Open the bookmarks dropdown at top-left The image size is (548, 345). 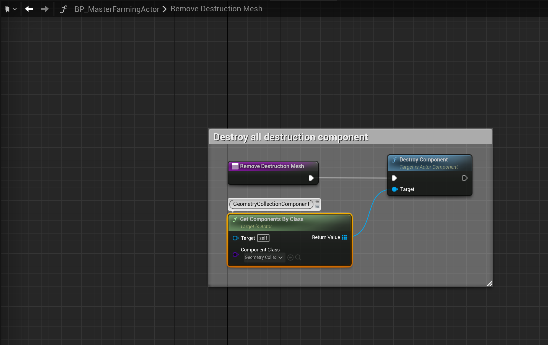point(11,9)
